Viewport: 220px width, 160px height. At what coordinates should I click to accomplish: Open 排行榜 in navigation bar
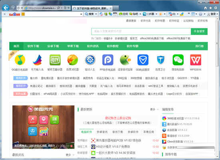click(199, 46)
